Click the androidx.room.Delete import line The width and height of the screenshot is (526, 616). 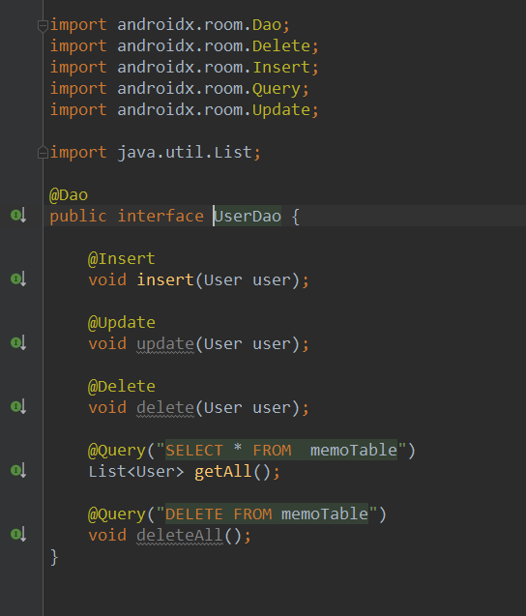click(x=185, y=46)
